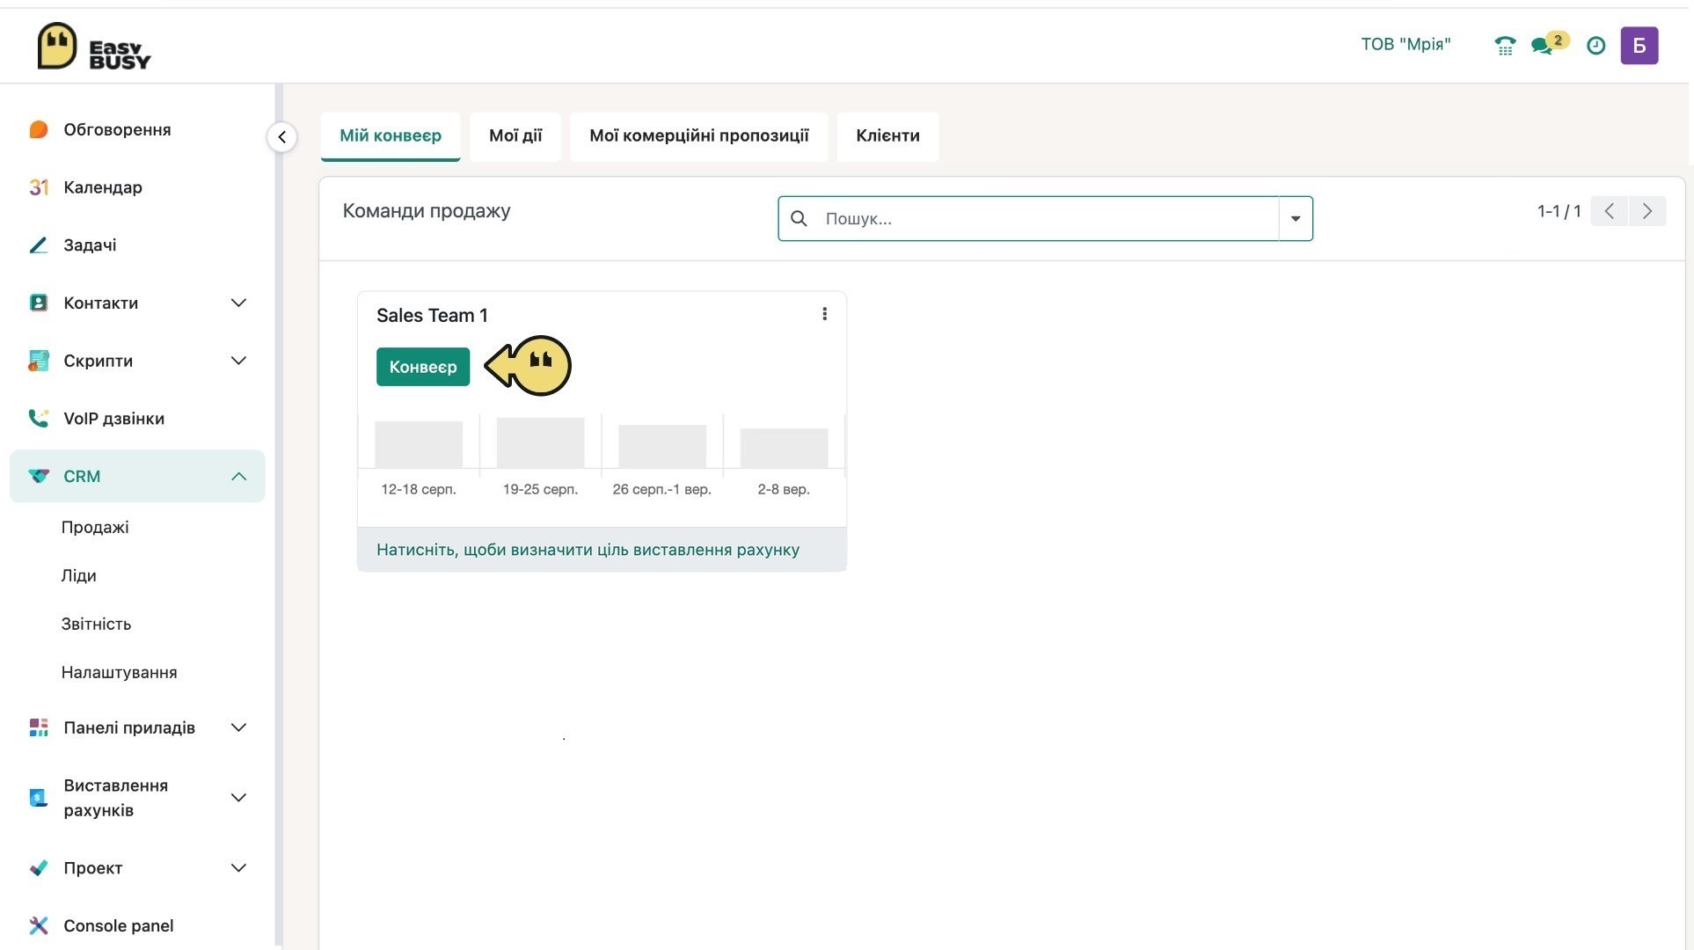Click the Команди продажу heading
Screen dimensions: 1694x950
click(x=427, y=211)
